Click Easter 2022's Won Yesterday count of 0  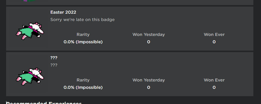coord(148,42)
